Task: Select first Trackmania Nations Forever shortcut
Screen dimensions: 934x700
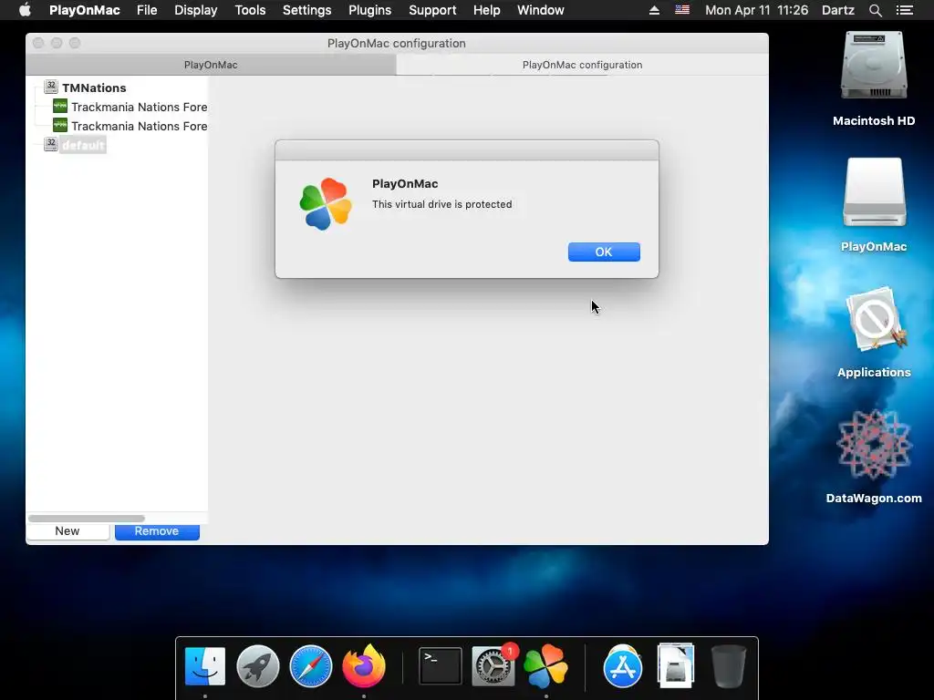Action: tap(140, 108)
